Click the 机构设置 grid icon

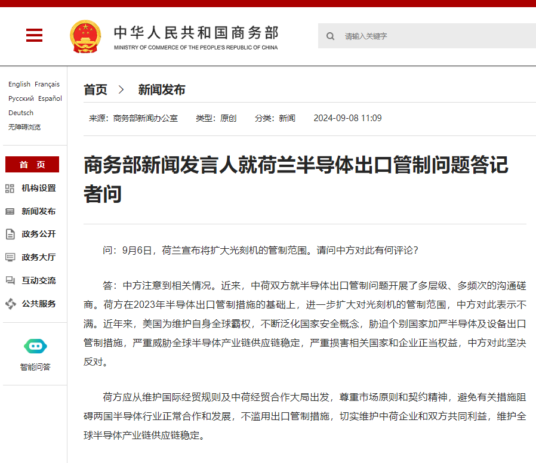pos(10,189)
